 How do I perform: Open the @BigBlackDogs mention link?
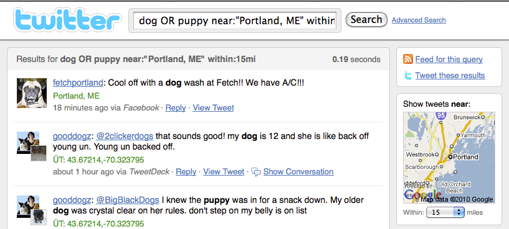[x=128, y=200]
